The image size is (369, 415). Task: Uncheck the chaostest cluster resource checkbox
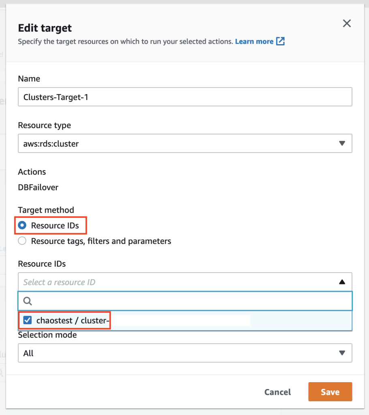tap(27, 320)
